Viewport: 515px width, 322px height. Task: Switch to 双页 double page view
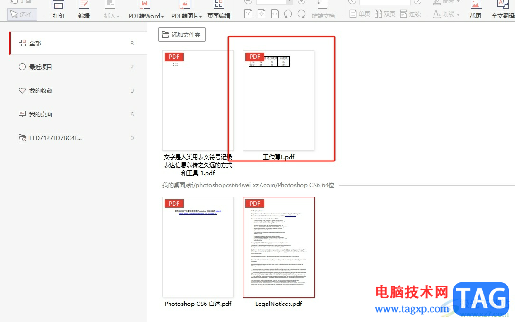[x=385, y=14]
